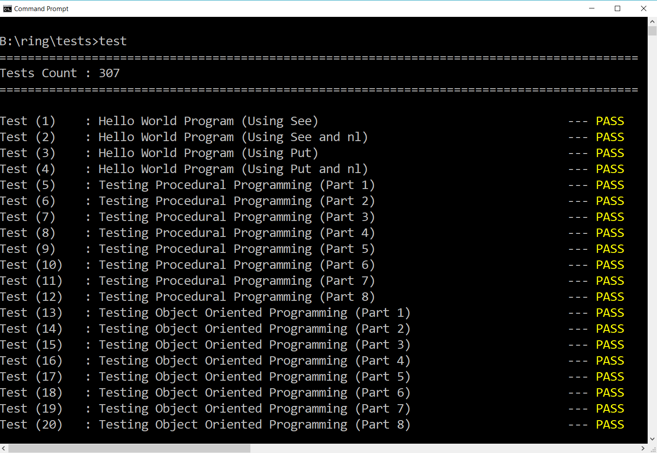This screenshot has width=657, height=453.
Task: Click the vertical scrollbar thumb
Action: coord(652,31)
